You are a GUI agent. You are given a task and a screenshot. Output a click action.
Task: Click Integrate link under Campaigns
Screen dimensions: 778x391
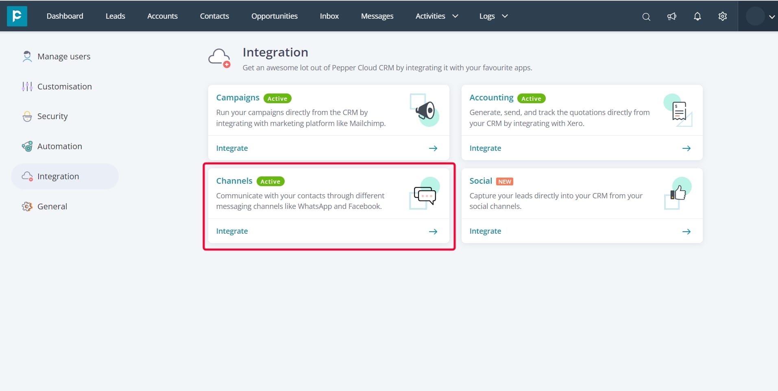(232, 148)
